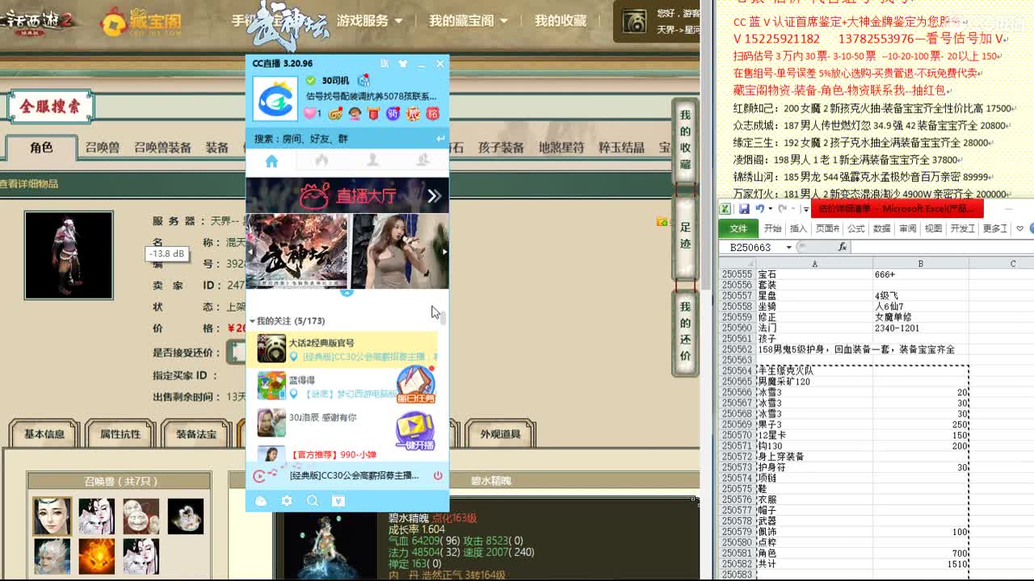Switch to Excel 插入 tab

point(798,228)
